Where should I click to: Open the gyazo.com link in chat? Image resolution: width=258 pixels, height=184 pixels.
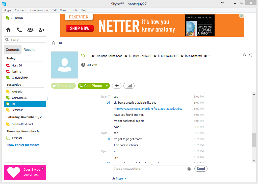[148, 109]
